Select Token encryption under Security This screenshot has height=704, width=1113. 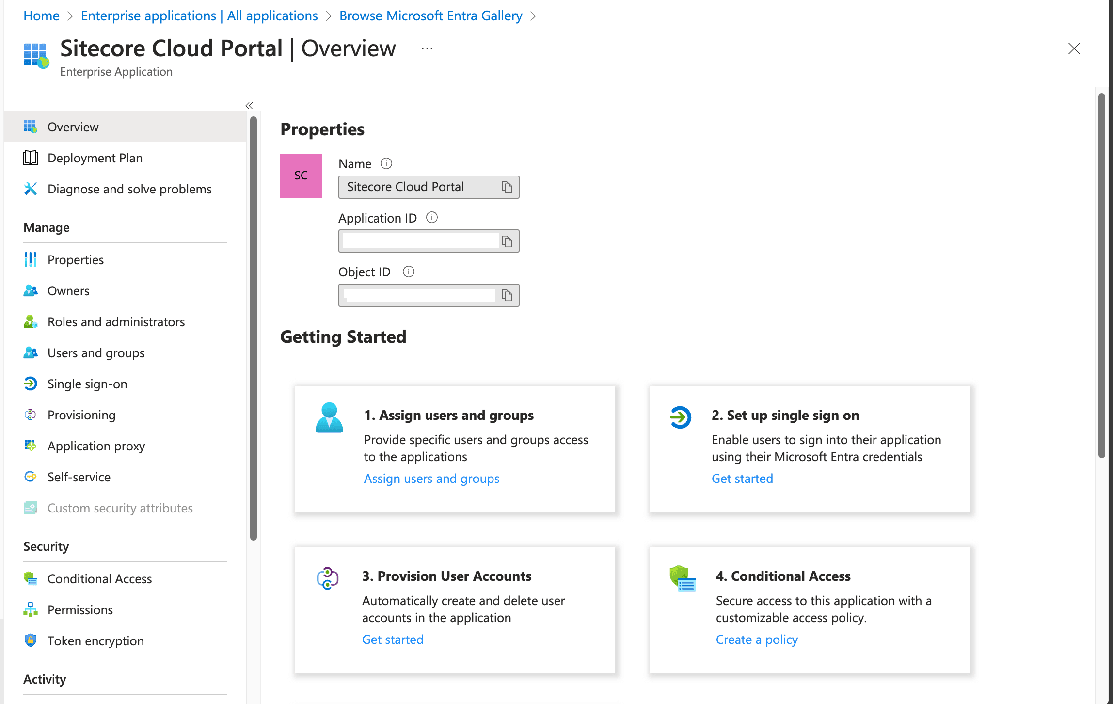coord(95,641)
